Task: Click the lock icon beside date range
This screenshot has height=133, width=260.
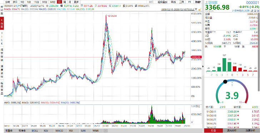Action: coord(200,9)
